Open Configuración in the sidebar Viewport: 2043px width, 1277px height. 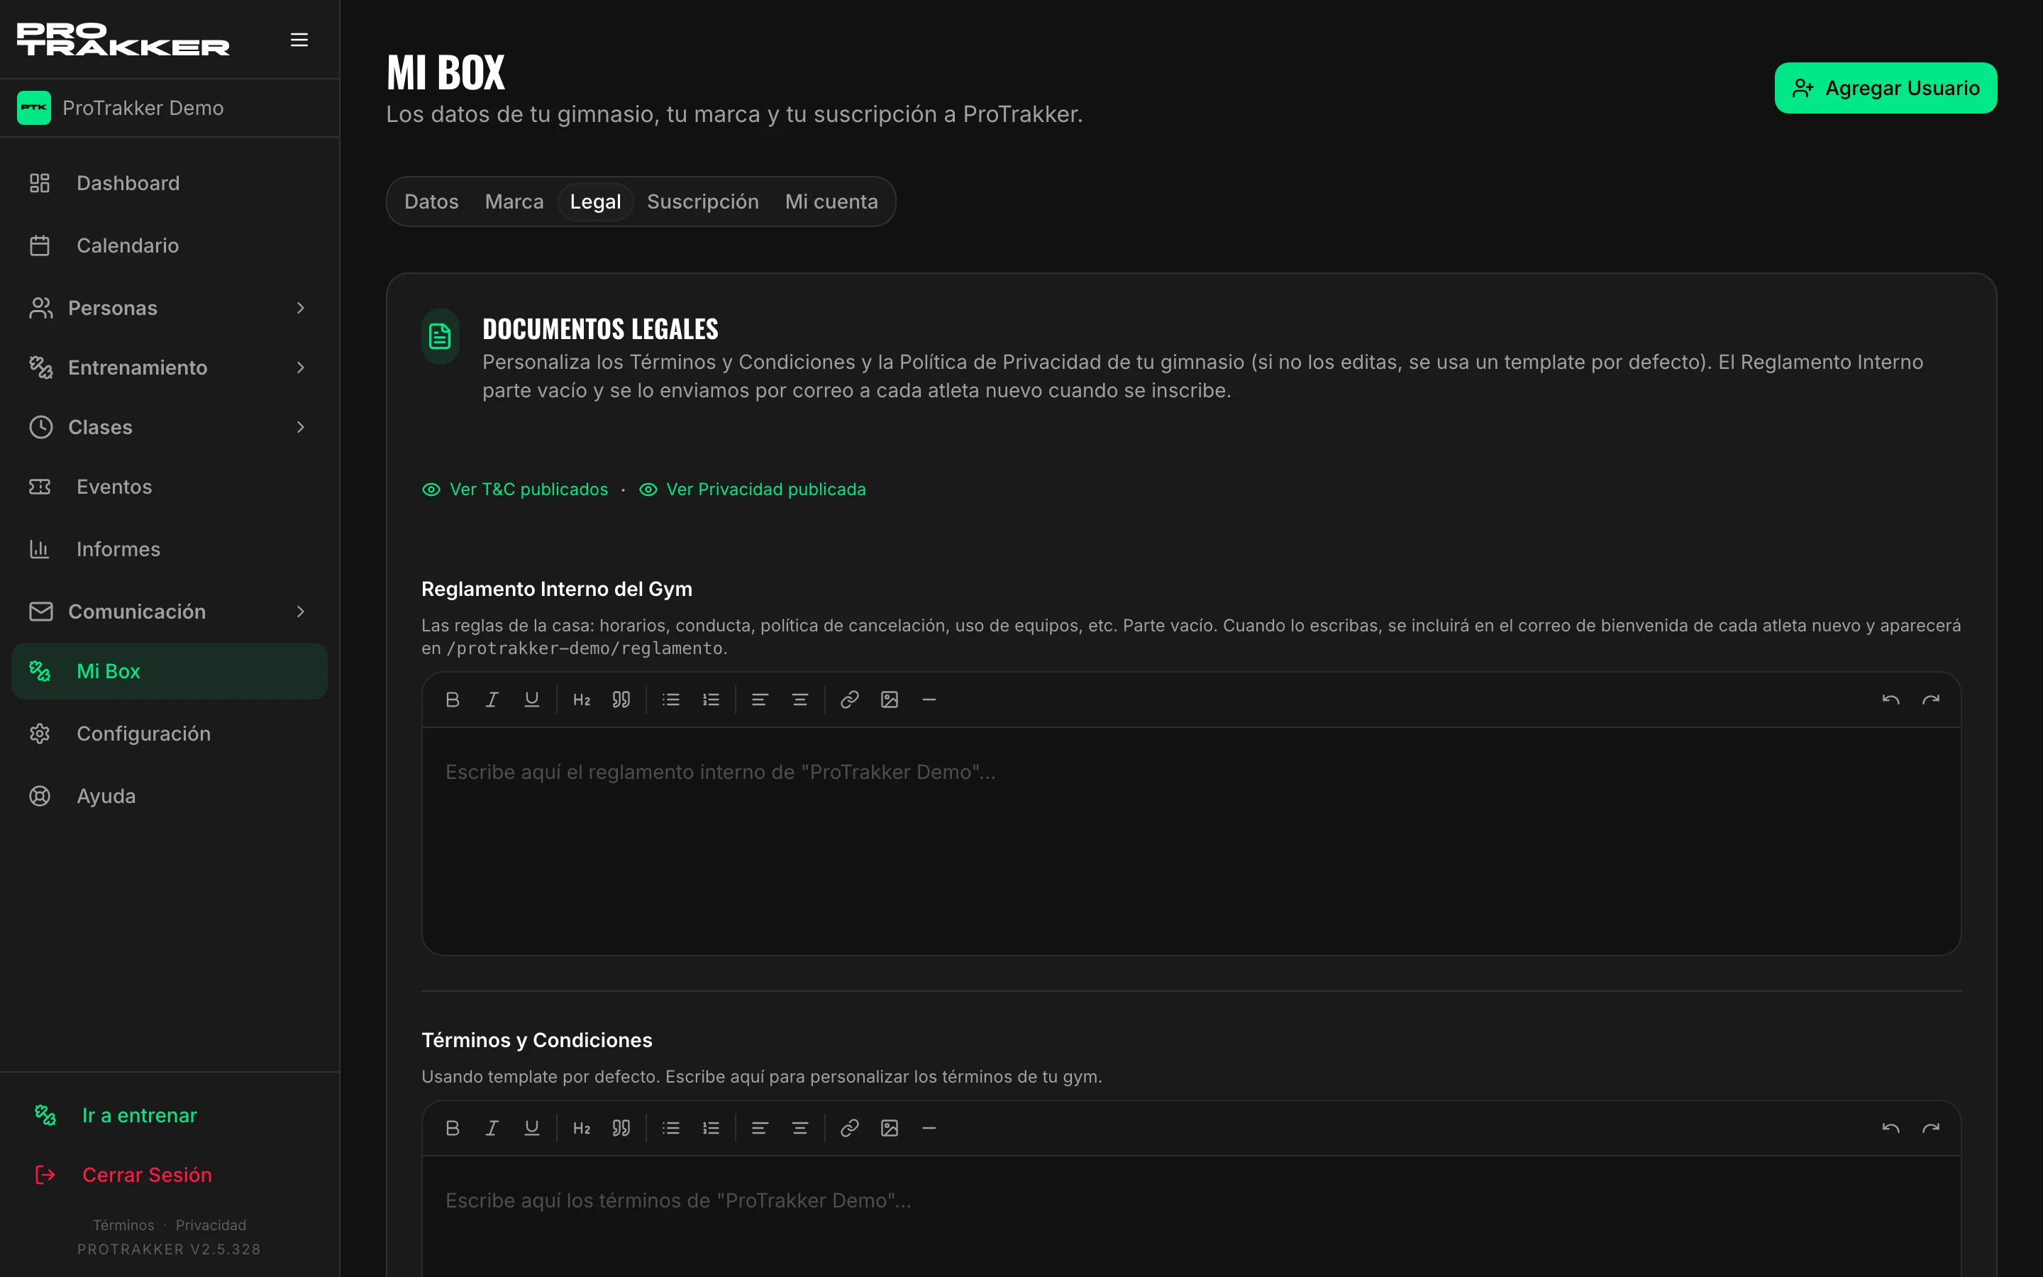tap(169, 733)
